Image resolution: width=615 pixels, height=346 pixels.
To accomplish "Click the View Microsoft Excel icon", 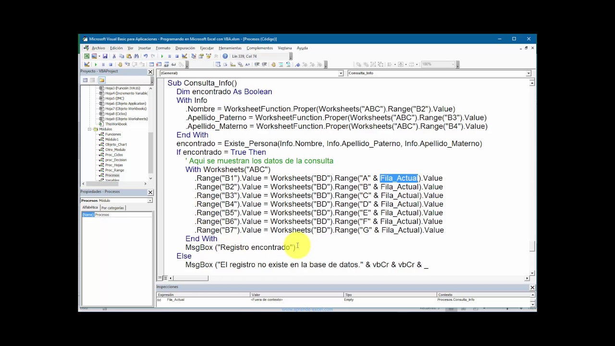I will [x=86, y=56].
